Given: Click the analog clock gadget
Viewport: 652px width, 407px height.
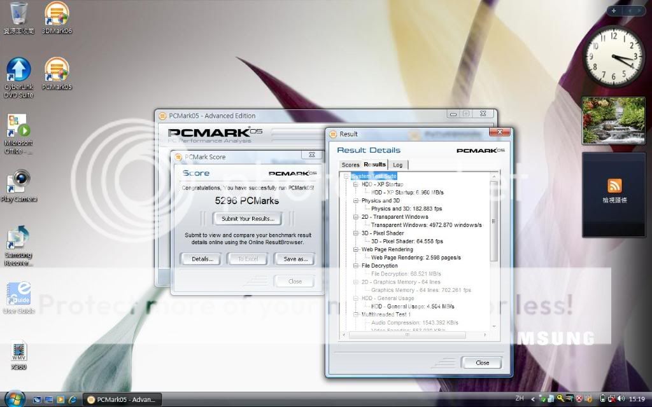Looking at the screenshot, I should coord(613,57).
